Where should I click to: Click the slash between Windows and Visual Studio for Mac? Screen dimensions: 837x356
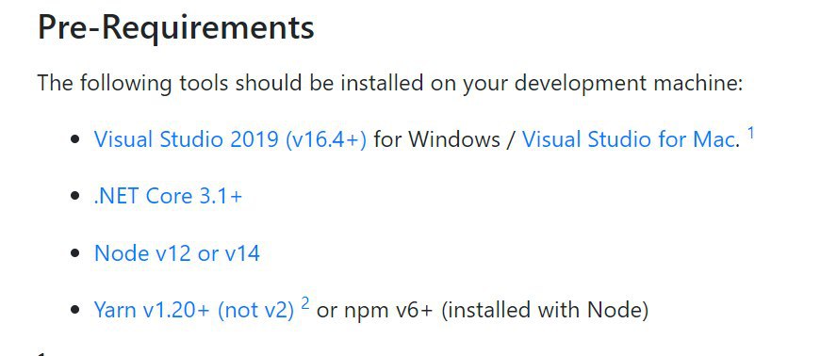512,139
